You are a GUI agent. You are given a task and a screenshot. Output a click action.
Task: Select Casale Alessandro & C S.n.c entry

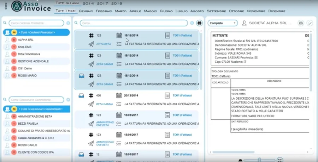point(36,138)
